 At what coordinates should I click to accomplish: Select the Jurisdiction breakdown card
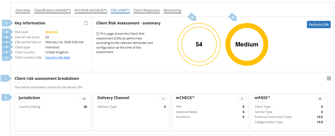point(53,112)
